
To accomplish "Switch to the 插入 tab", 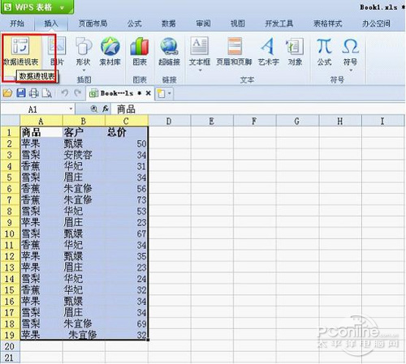I will (51, 24).
